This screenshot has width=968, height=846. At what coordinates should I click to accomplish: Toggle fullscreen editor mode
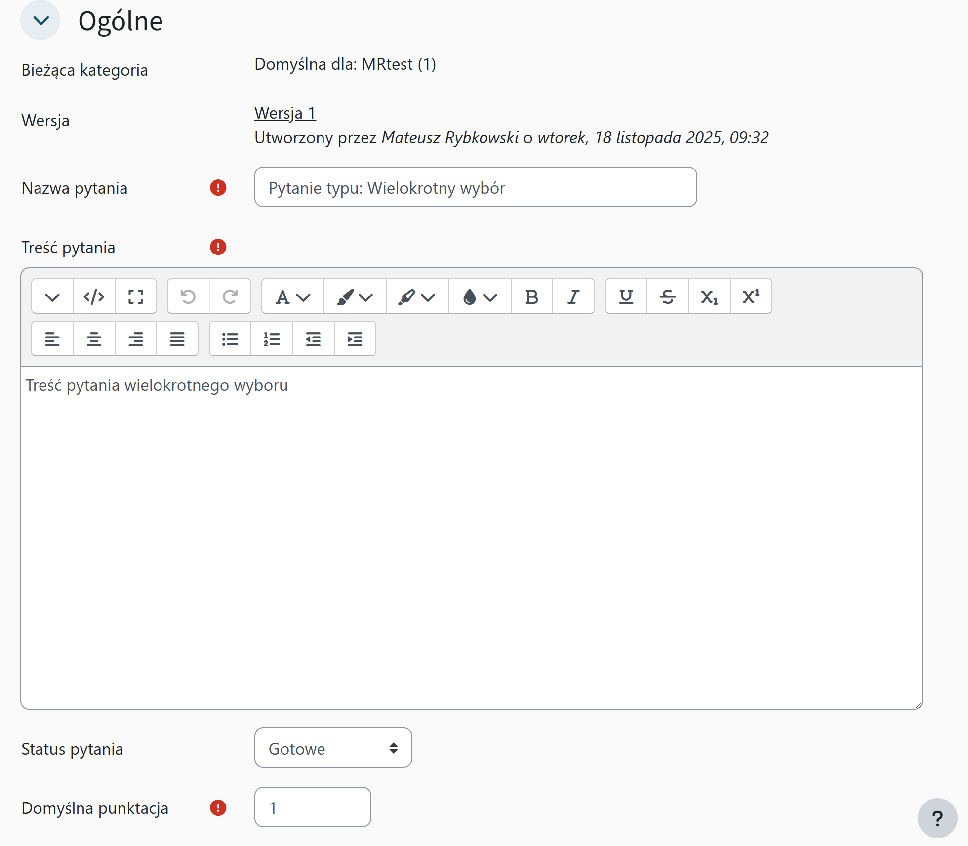(x=135, y=296)
